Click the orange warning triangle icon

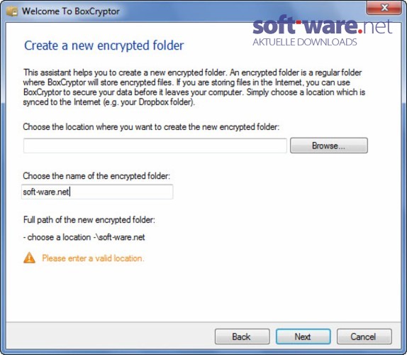[x=29, y=258]
